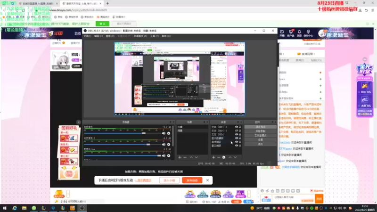Remove selected source with the minus icon
377x212 pixels.
[219, 157]
